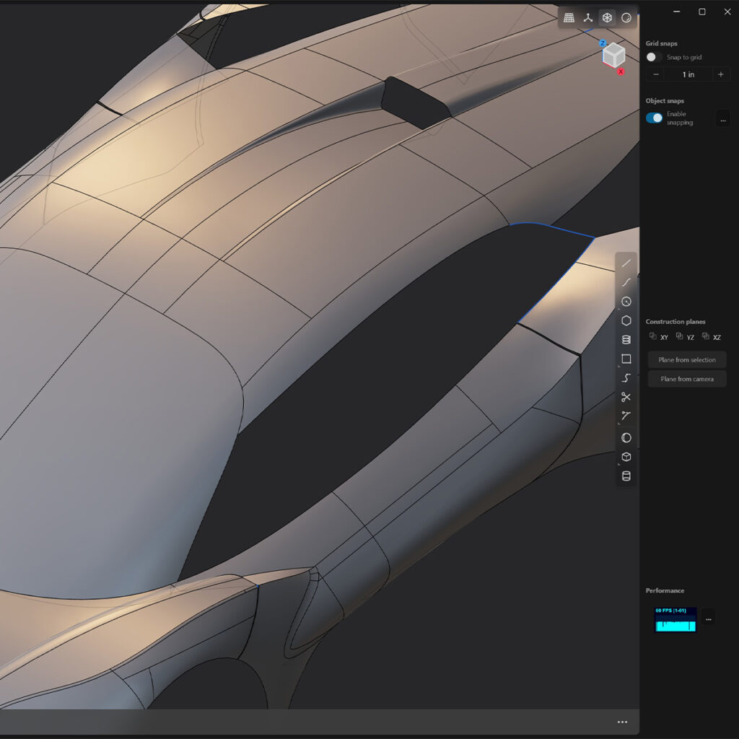Click the three-axis icon in viewport header
Screen dimensions: 739x739
point(588,18)
